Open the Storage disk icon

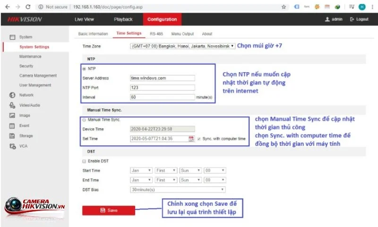[x=12, y=136]
